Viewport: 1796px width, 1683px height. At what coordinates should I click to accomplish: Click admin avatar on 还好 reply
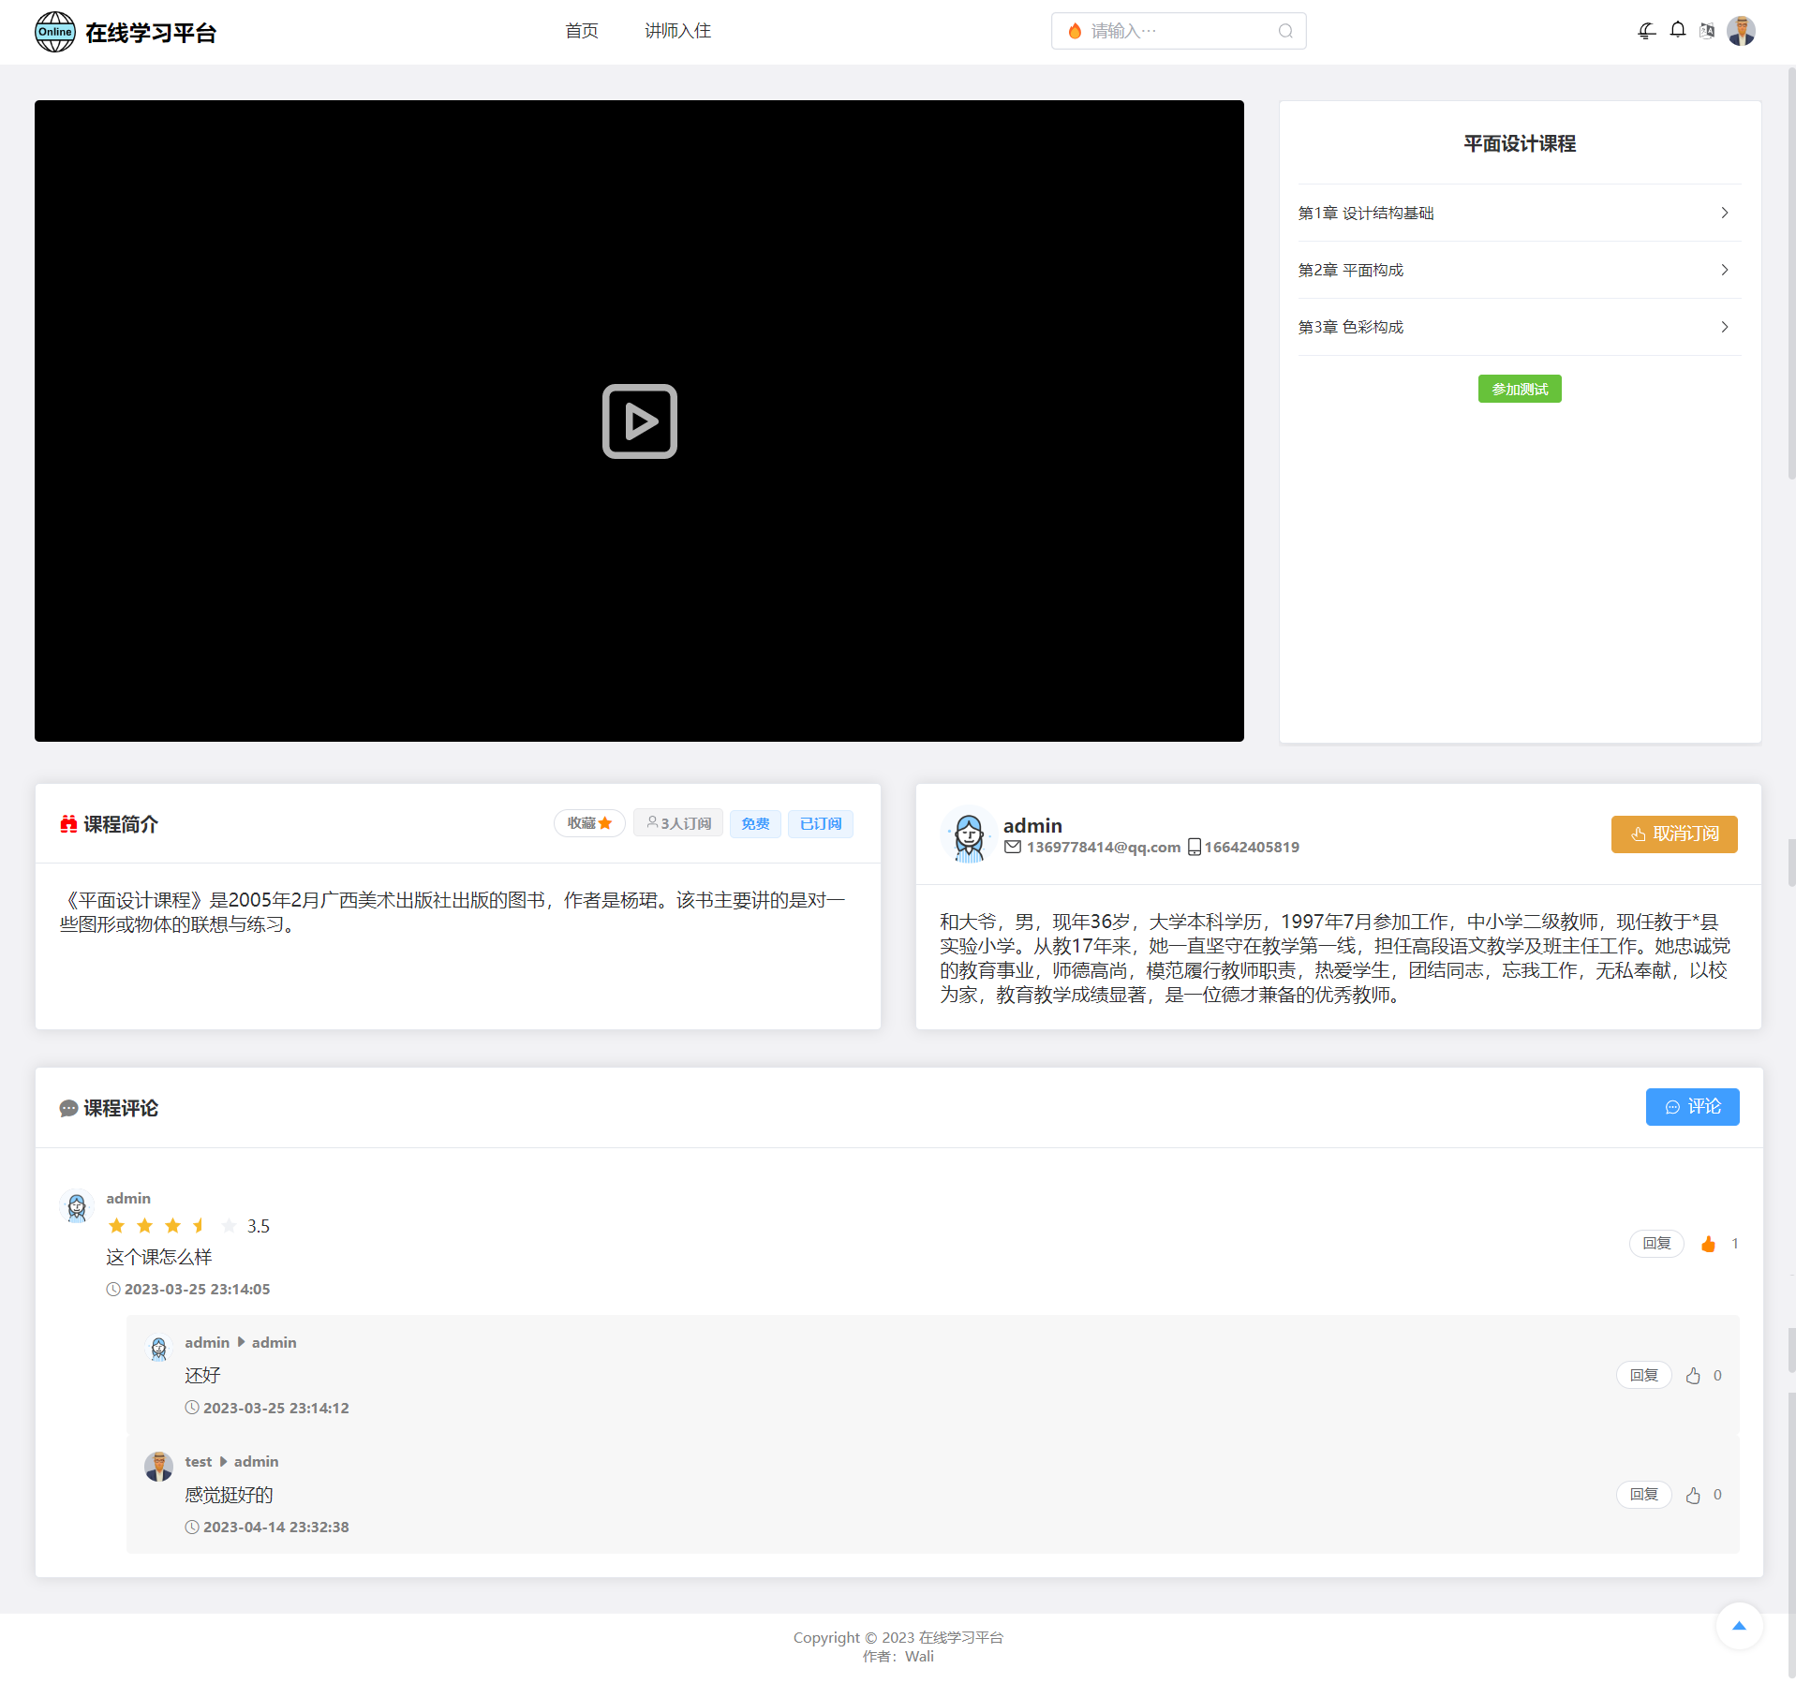[x=158, y=1348]
